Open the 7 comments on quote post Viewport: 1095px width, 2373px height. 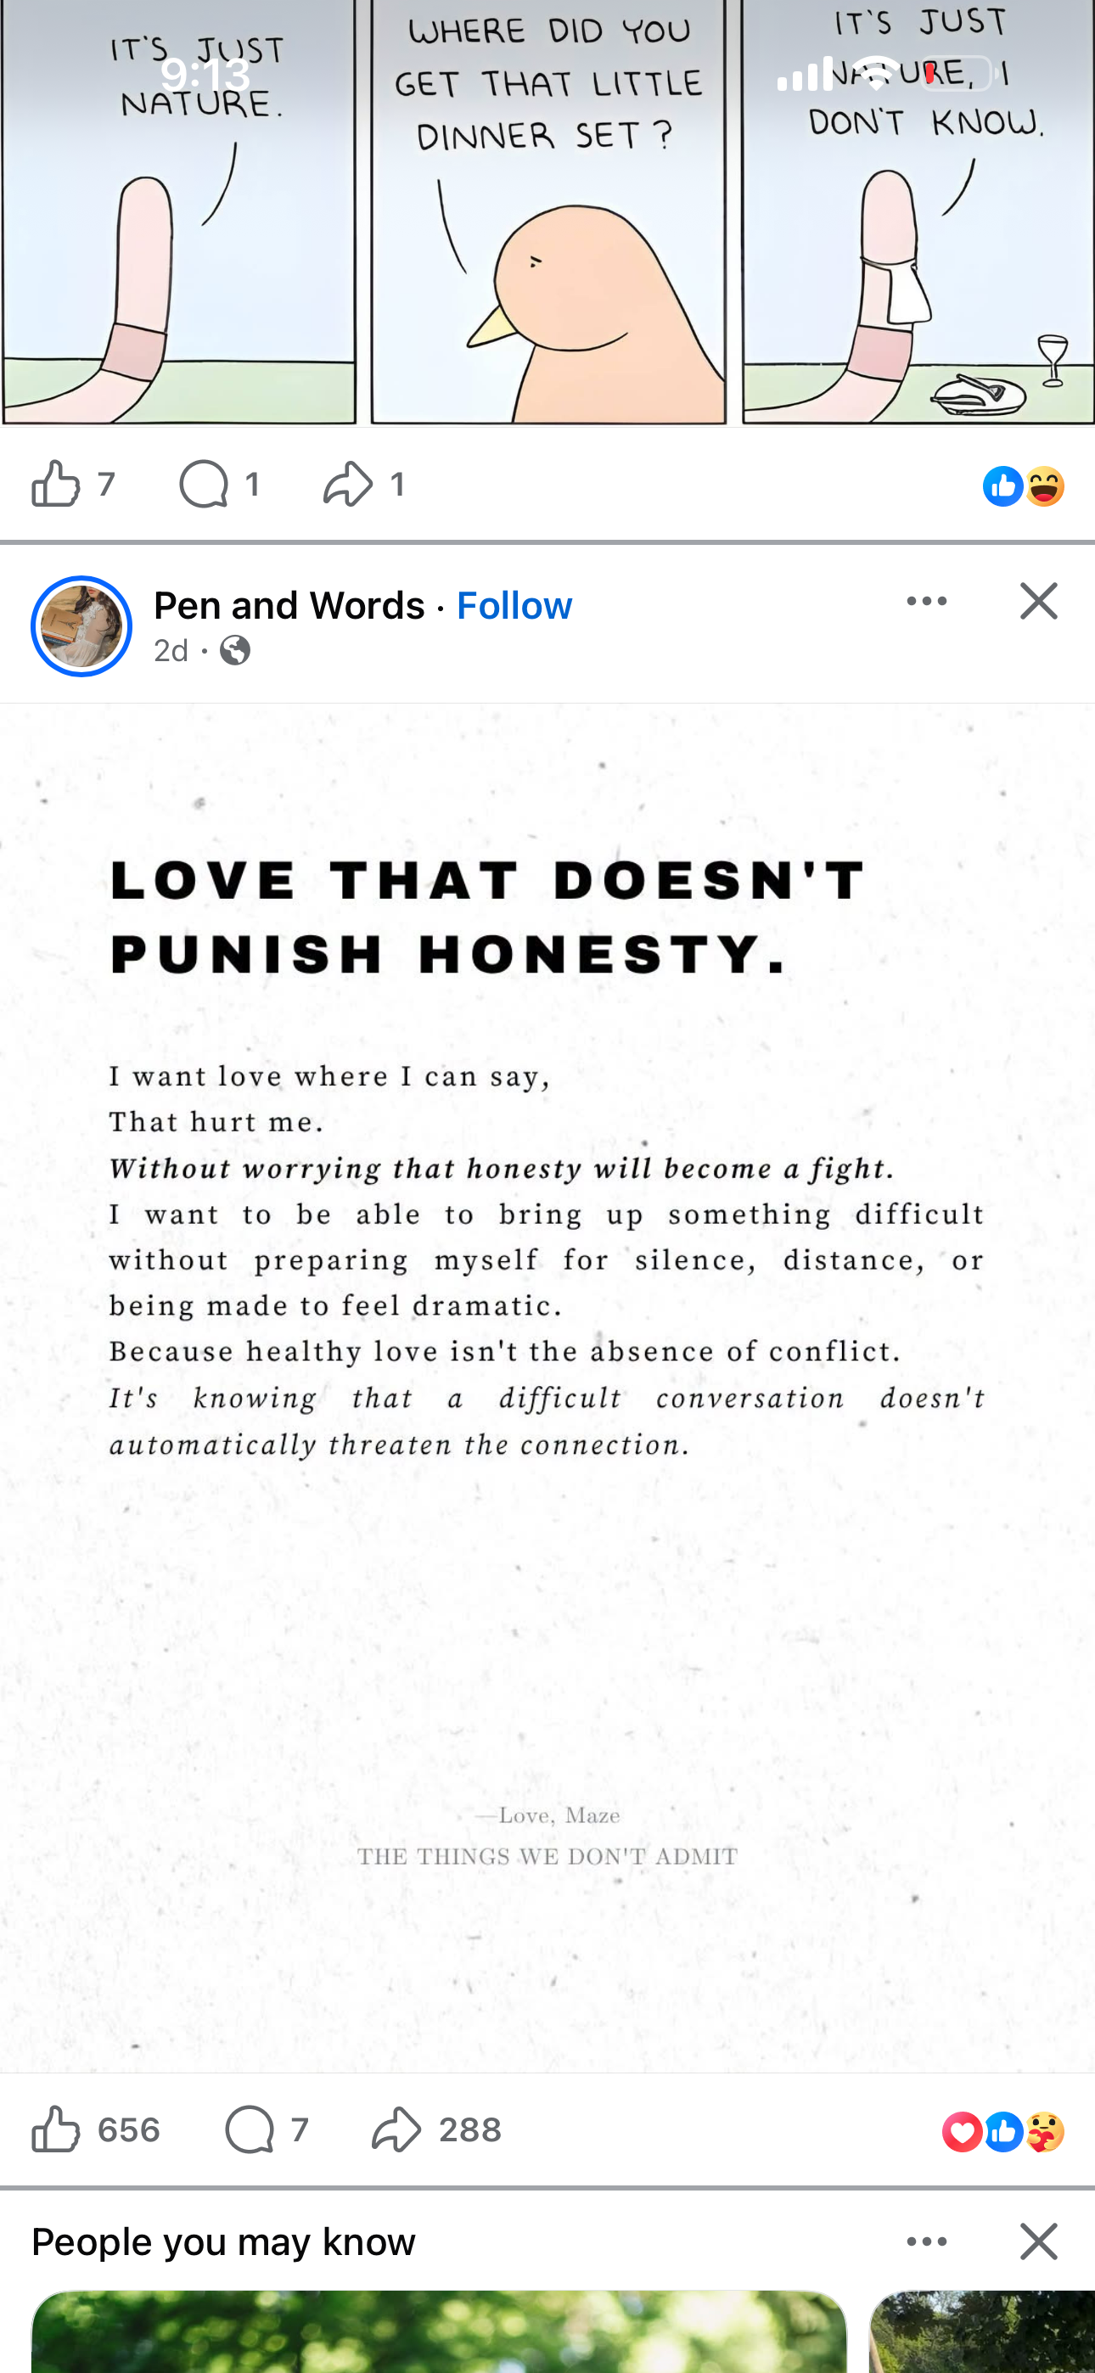[x=266, y=2129]
